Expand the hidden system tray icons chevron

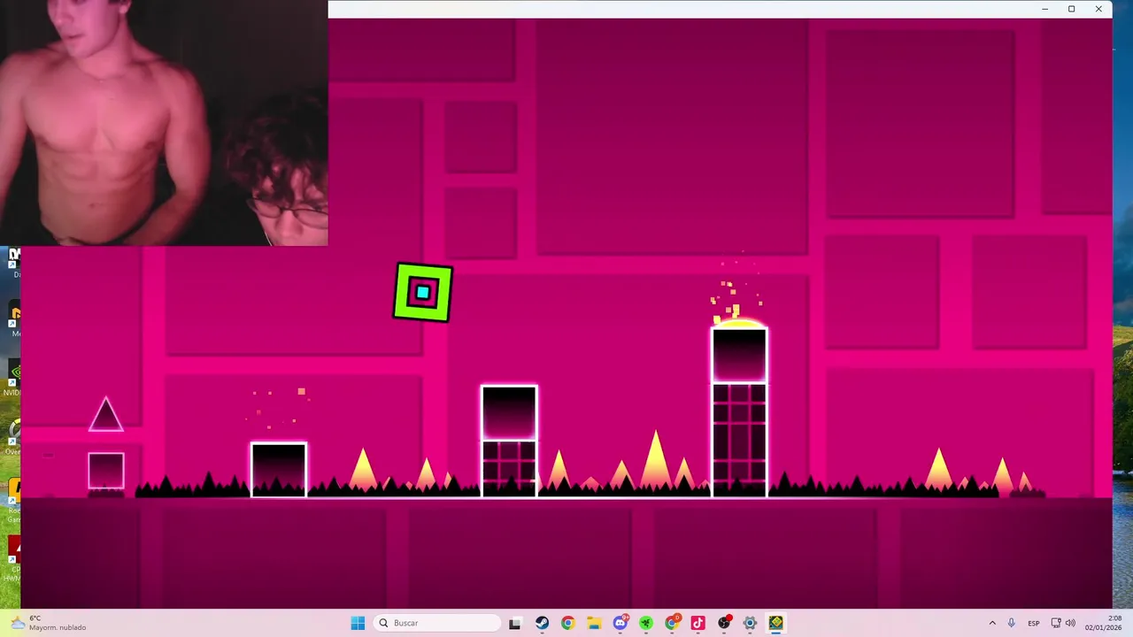tap(992, 623)
